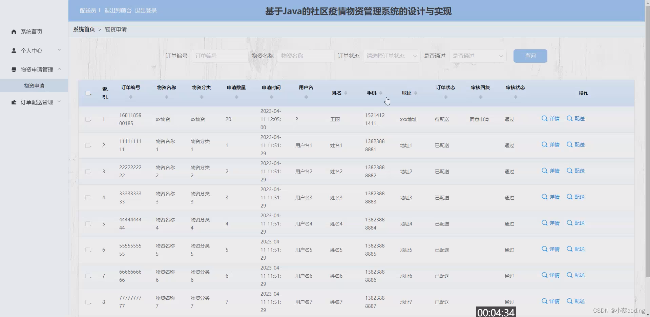Check the checkbox for row 5
The image size is (650, 317).
pos(88,224)
